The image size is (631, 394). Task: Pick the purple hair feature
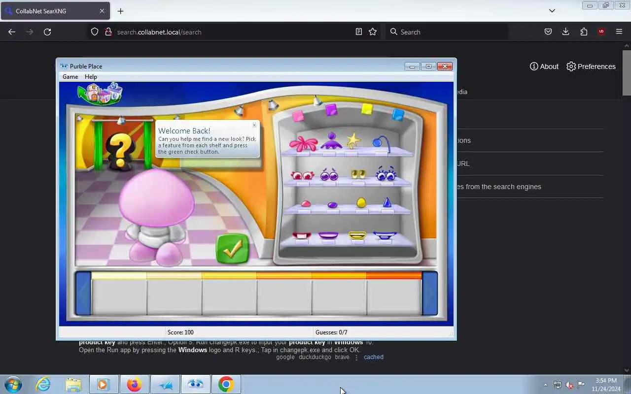[331, 141]
